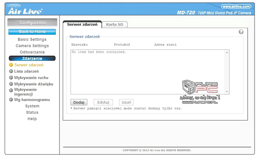Open the www.airlive.com link
Screen dimensions: 259x159
coord(236,6)
